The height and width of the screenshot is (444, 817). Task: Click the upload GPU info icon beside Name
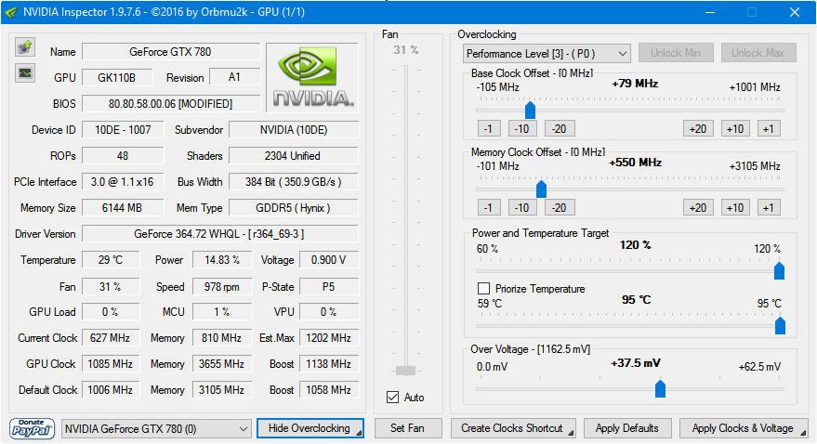(24, 46)
